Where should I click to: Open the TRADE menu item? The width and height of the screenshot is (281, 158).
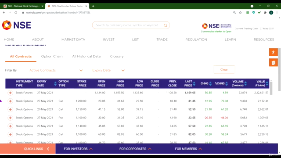coord(162,39)
